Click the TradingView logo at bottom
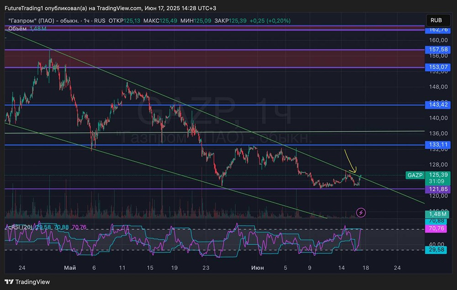 click(x=27, y=282)
